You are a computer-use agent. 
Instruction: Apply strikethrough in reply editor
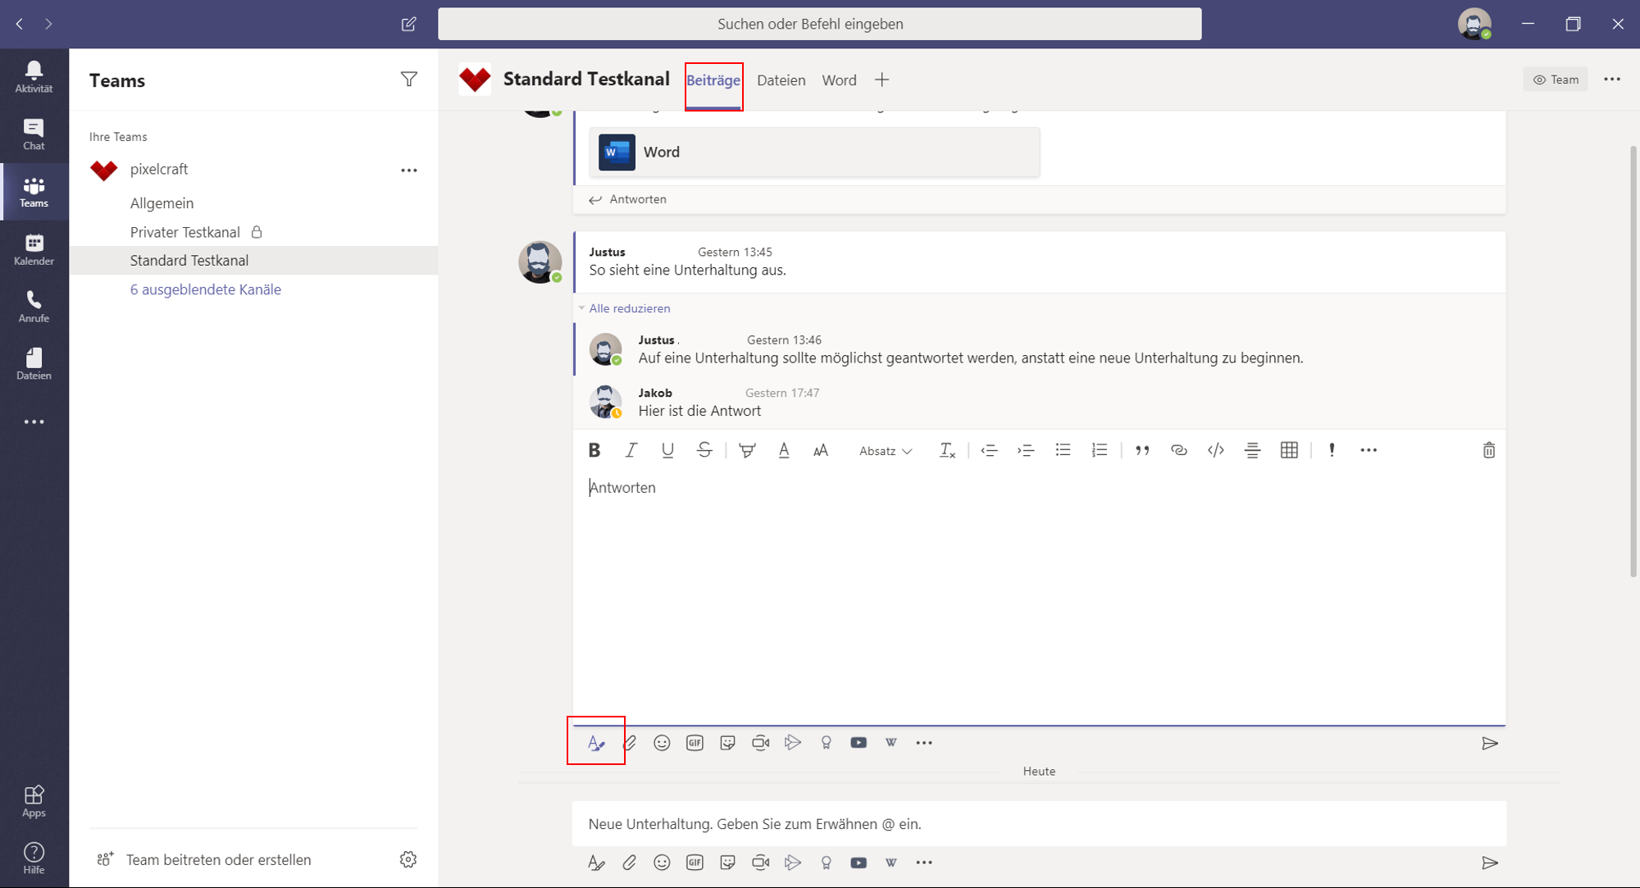coord(704,450)
